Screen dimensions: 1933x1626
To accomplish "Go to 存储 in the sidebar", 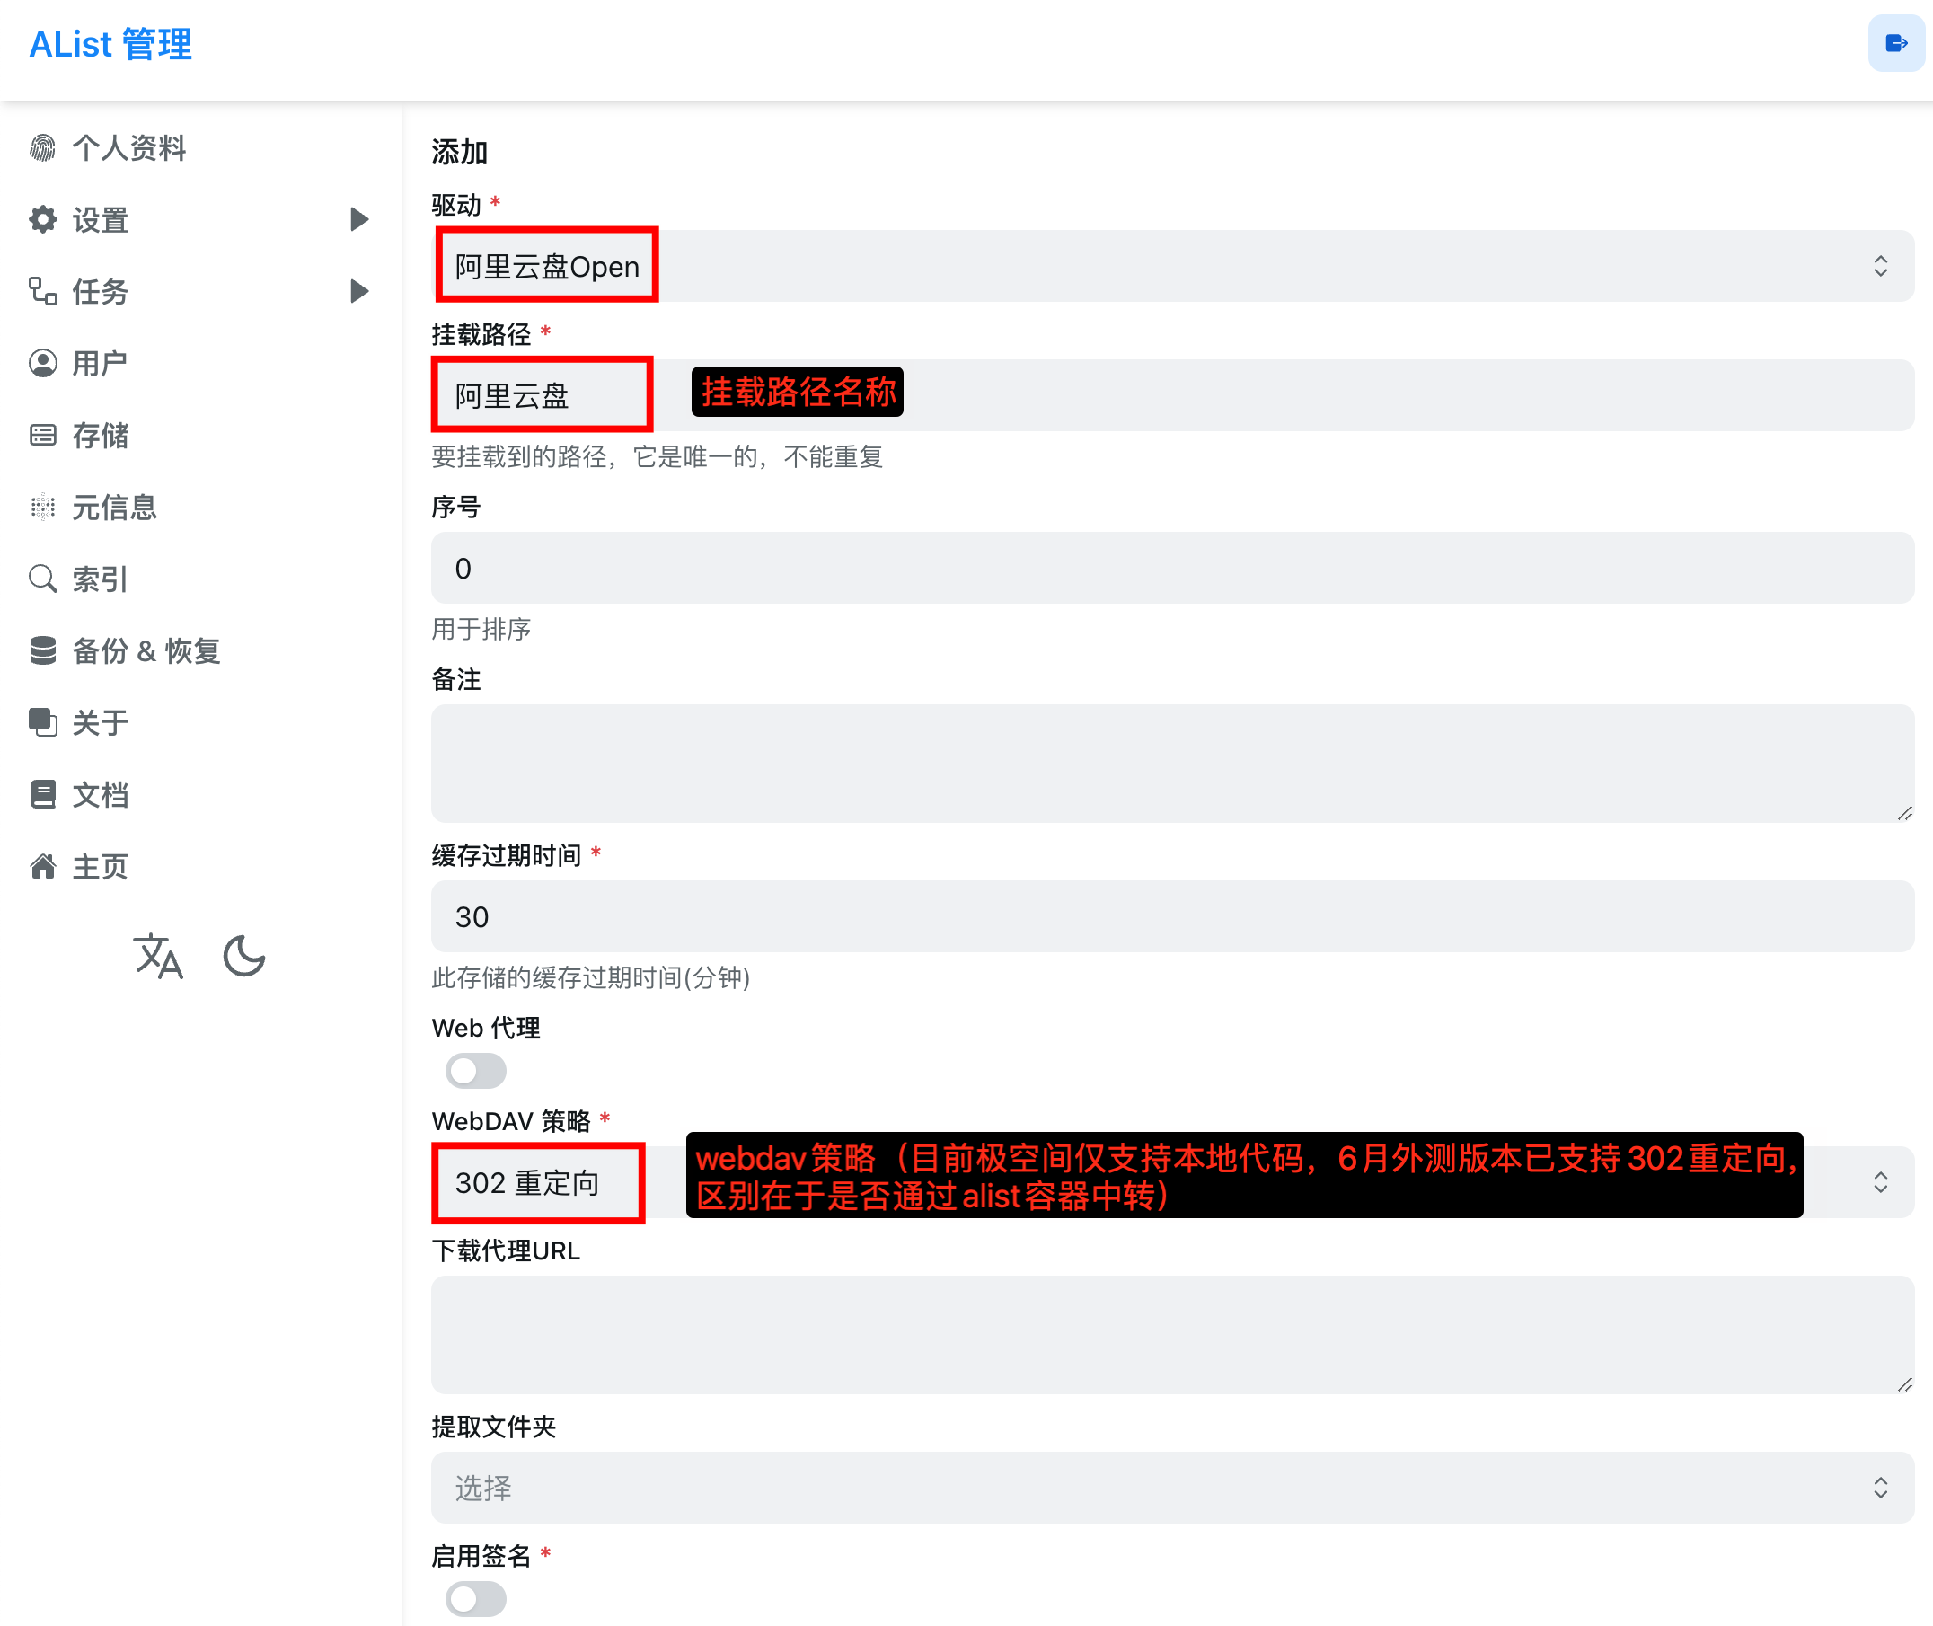I will pyautogui.click(x=100, y=435).
